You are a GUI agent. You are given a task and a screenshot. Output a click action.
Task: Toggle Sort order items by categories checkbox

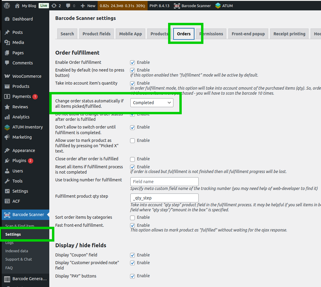pyautogui.click(x=132, y=218)
